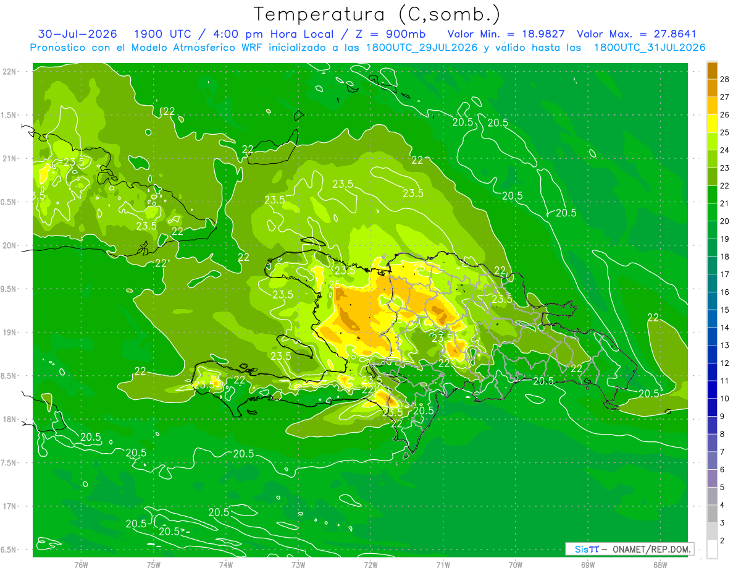Click "Valor Max. = 27.8641" in the header
This screenshot has height=573, width=741.
click(637, 34)
